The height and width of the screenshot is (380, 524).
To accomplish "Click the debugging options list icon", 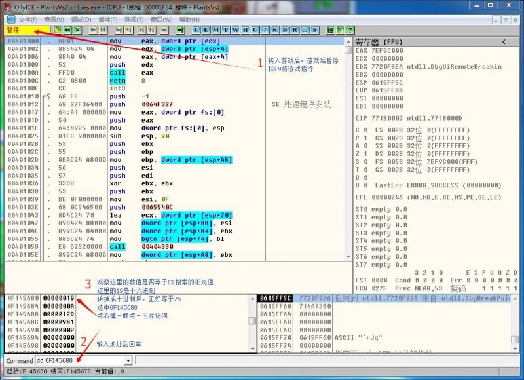I will point(330,30).
